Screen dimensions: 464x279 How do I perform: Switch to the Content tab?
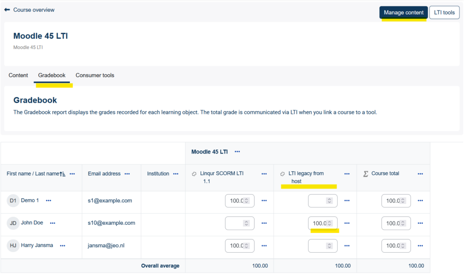point(18,75)
